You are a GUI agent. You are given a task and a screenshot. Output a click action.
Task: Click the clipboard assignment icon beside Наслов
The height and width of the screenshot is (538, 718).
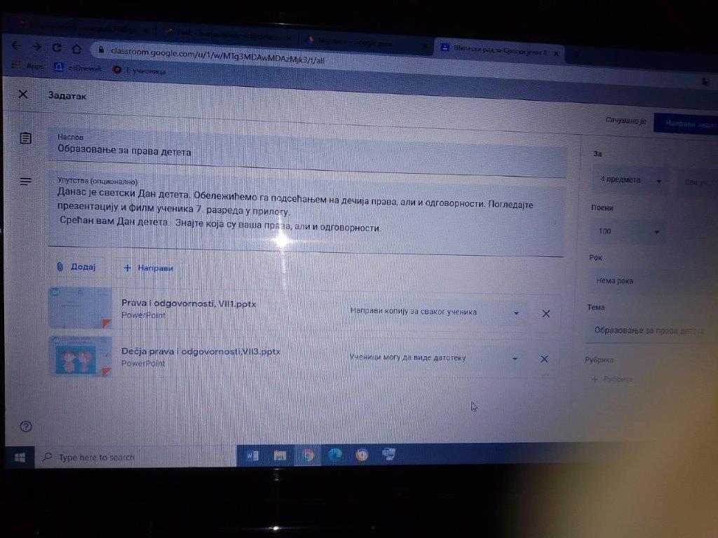click(26, 138)
